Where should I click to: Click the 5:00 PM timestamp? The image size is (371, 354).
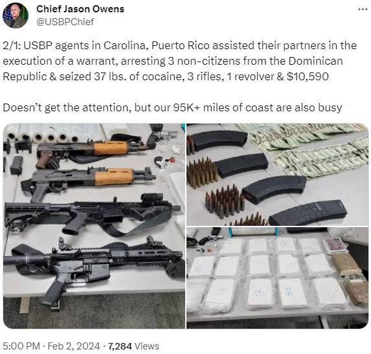(21, 346)
